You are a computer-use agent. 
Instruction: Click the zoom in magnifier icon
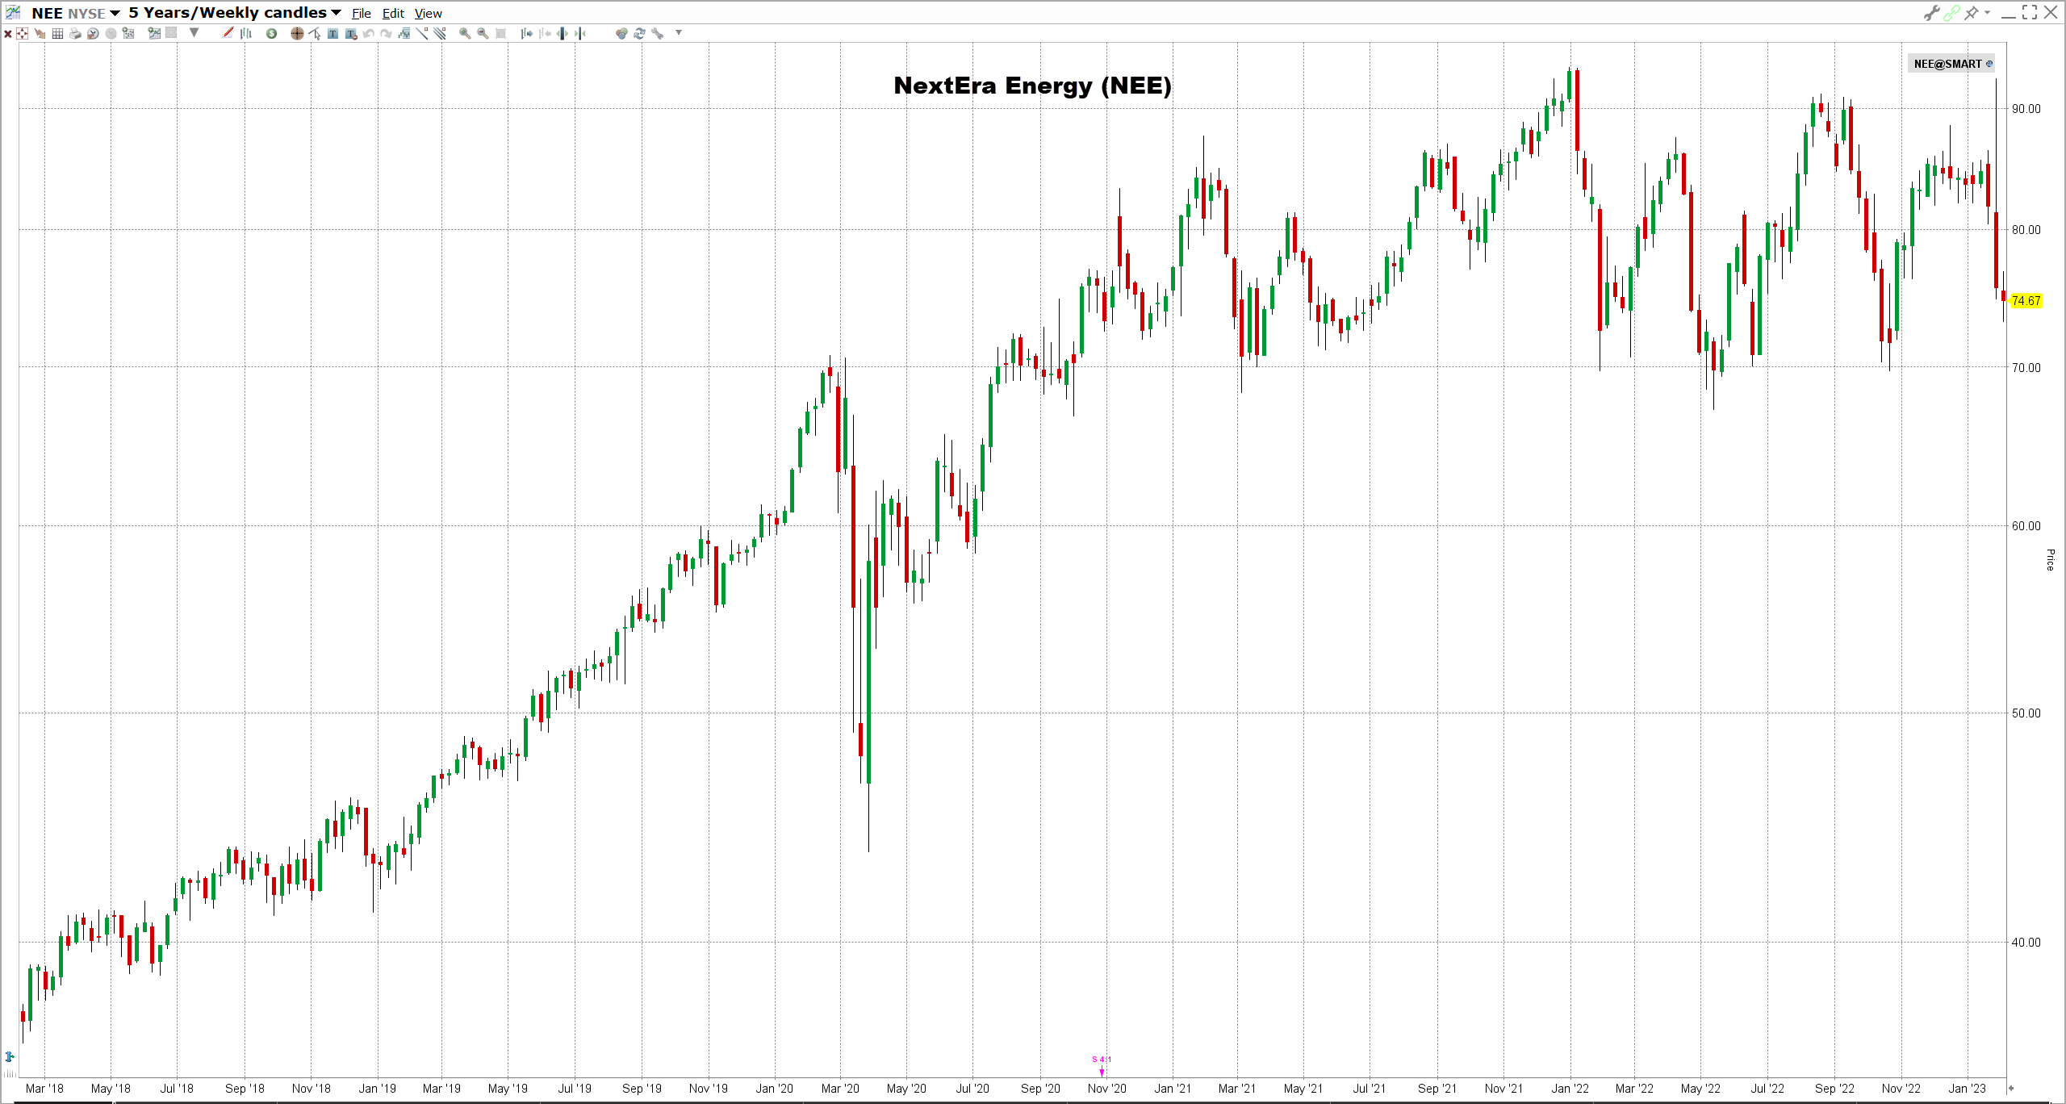(465, 33)
